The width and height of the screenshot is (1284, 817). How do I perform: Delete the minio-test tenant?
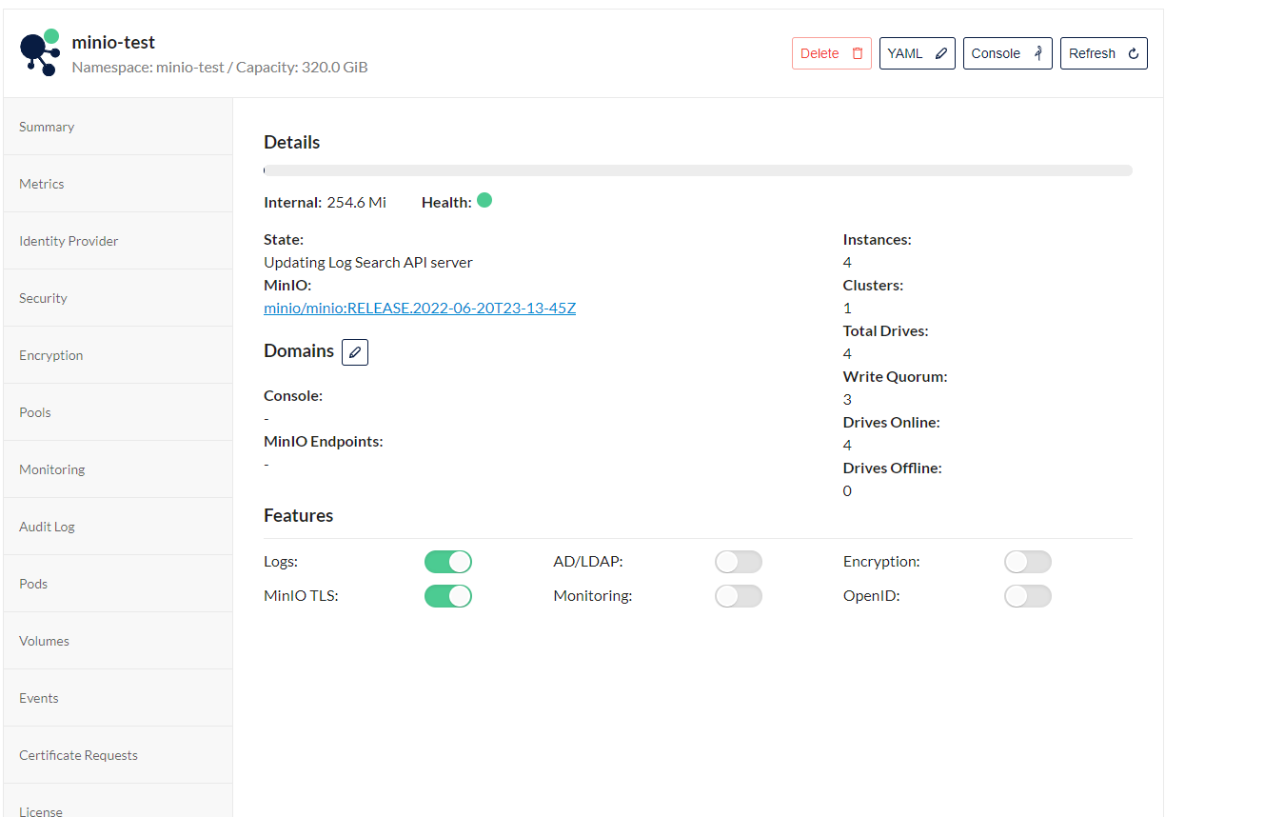tap(832, 53)
